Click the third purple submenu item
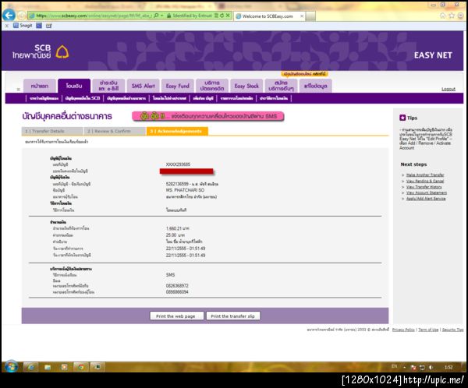 tap(126, 98)
